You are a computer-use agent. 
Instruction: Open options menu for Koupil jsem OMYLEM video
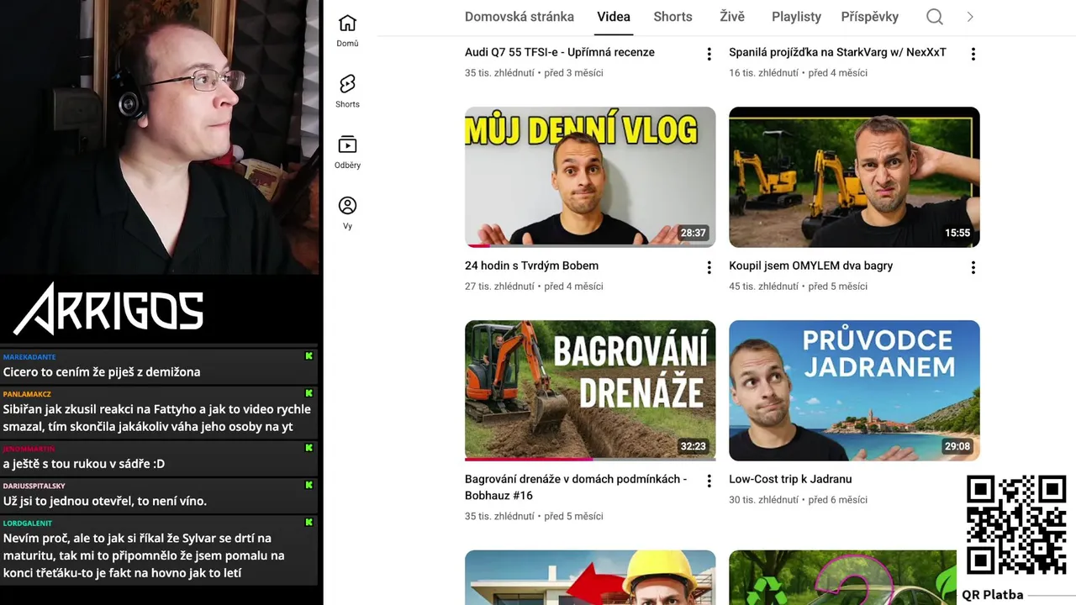tap(973, 267)
